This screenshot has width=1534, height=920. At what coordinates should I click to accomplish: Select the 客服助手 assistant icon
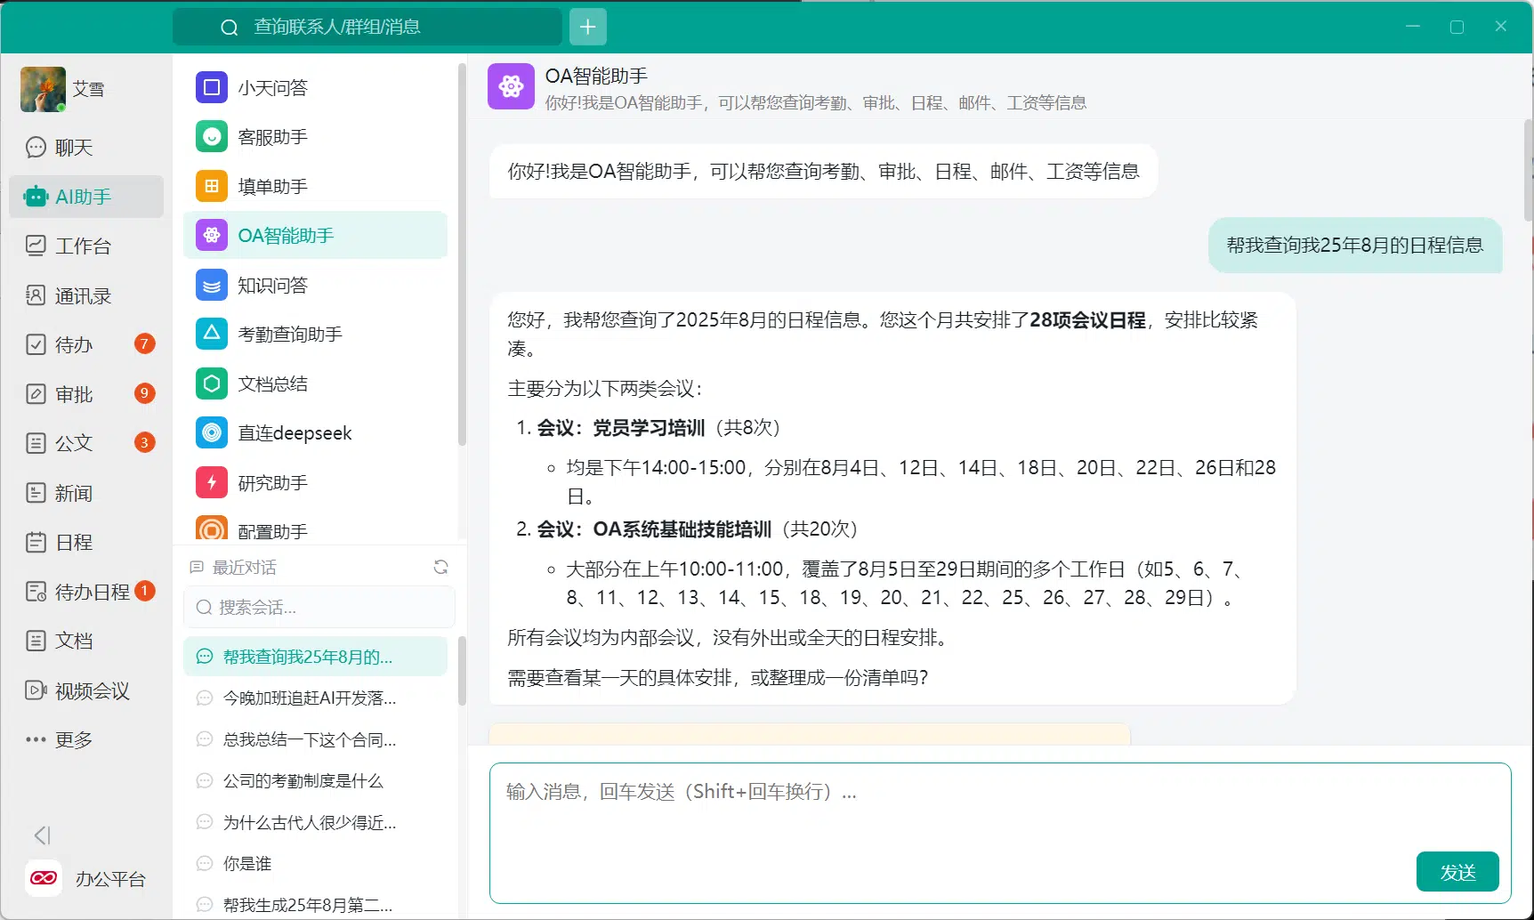212,137
